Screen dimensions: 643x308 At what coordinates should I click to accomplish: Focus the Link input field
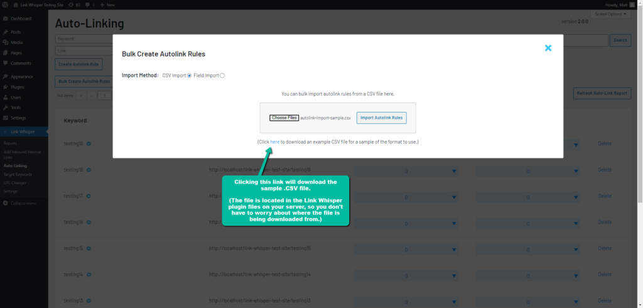(x=84, y=51)
